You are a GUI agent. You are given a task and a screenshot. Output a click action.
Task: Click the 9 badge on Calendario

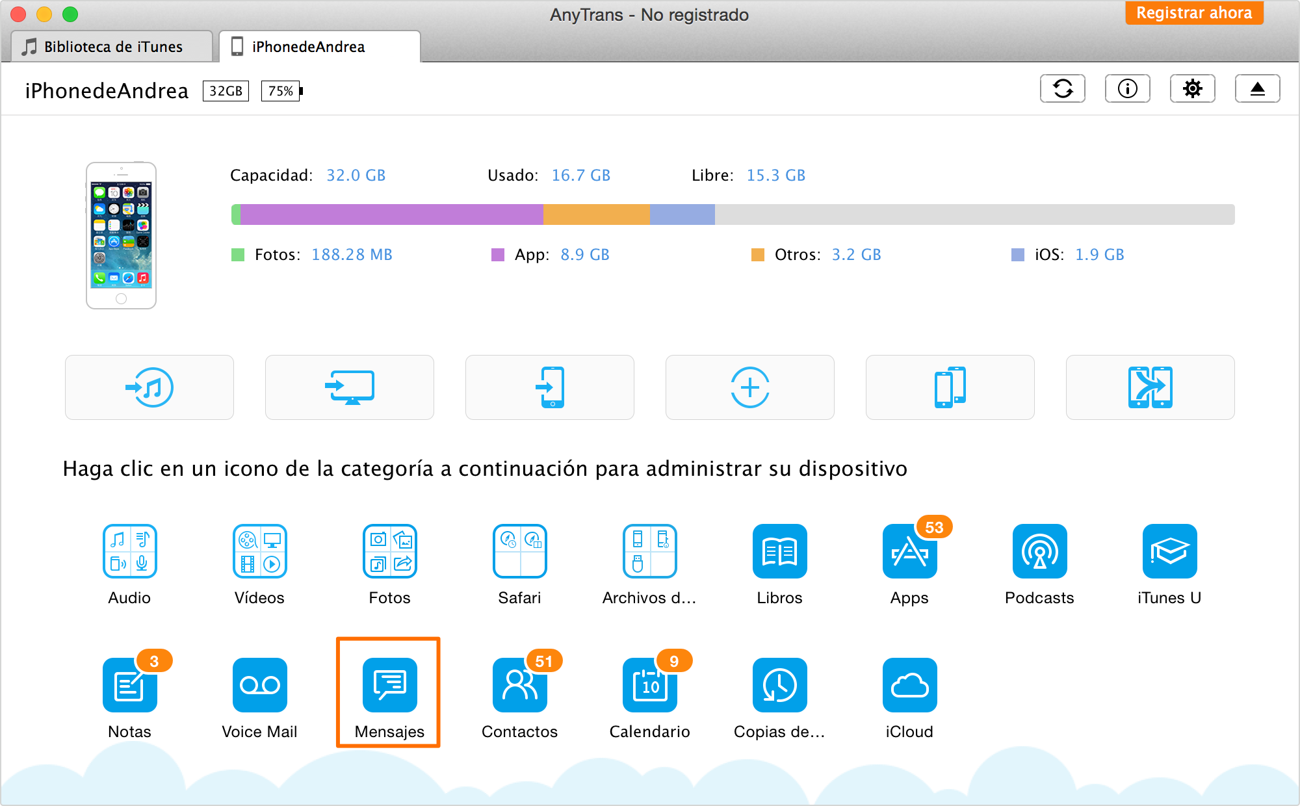[674, 661]
